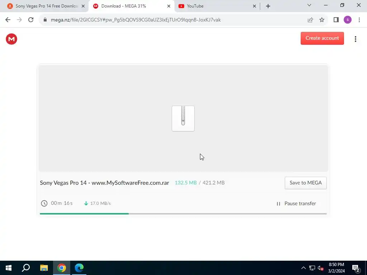Click the 421.2 MB total size

[x=213, y=183]
